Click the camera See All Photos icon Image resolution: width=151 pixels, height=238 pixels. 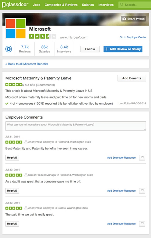click(124, 19)
